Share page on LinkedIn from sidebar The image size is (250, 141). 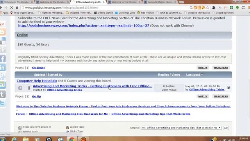(x=3, y=68)
